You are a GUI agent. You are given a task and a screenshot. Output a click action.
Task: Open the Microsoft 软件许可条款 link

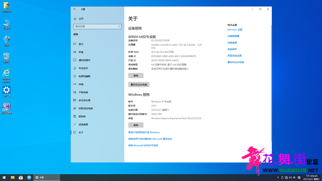(143, 146)
